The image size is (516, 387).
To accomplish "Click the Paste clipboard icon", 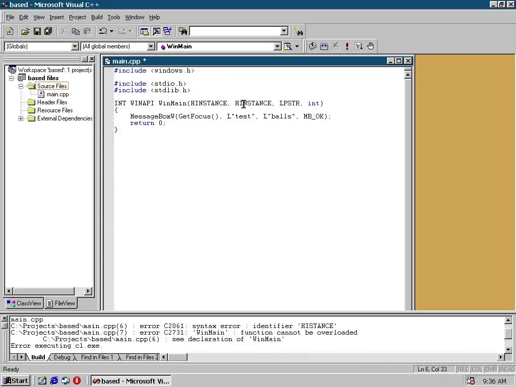I will click(x=88, y=31).
